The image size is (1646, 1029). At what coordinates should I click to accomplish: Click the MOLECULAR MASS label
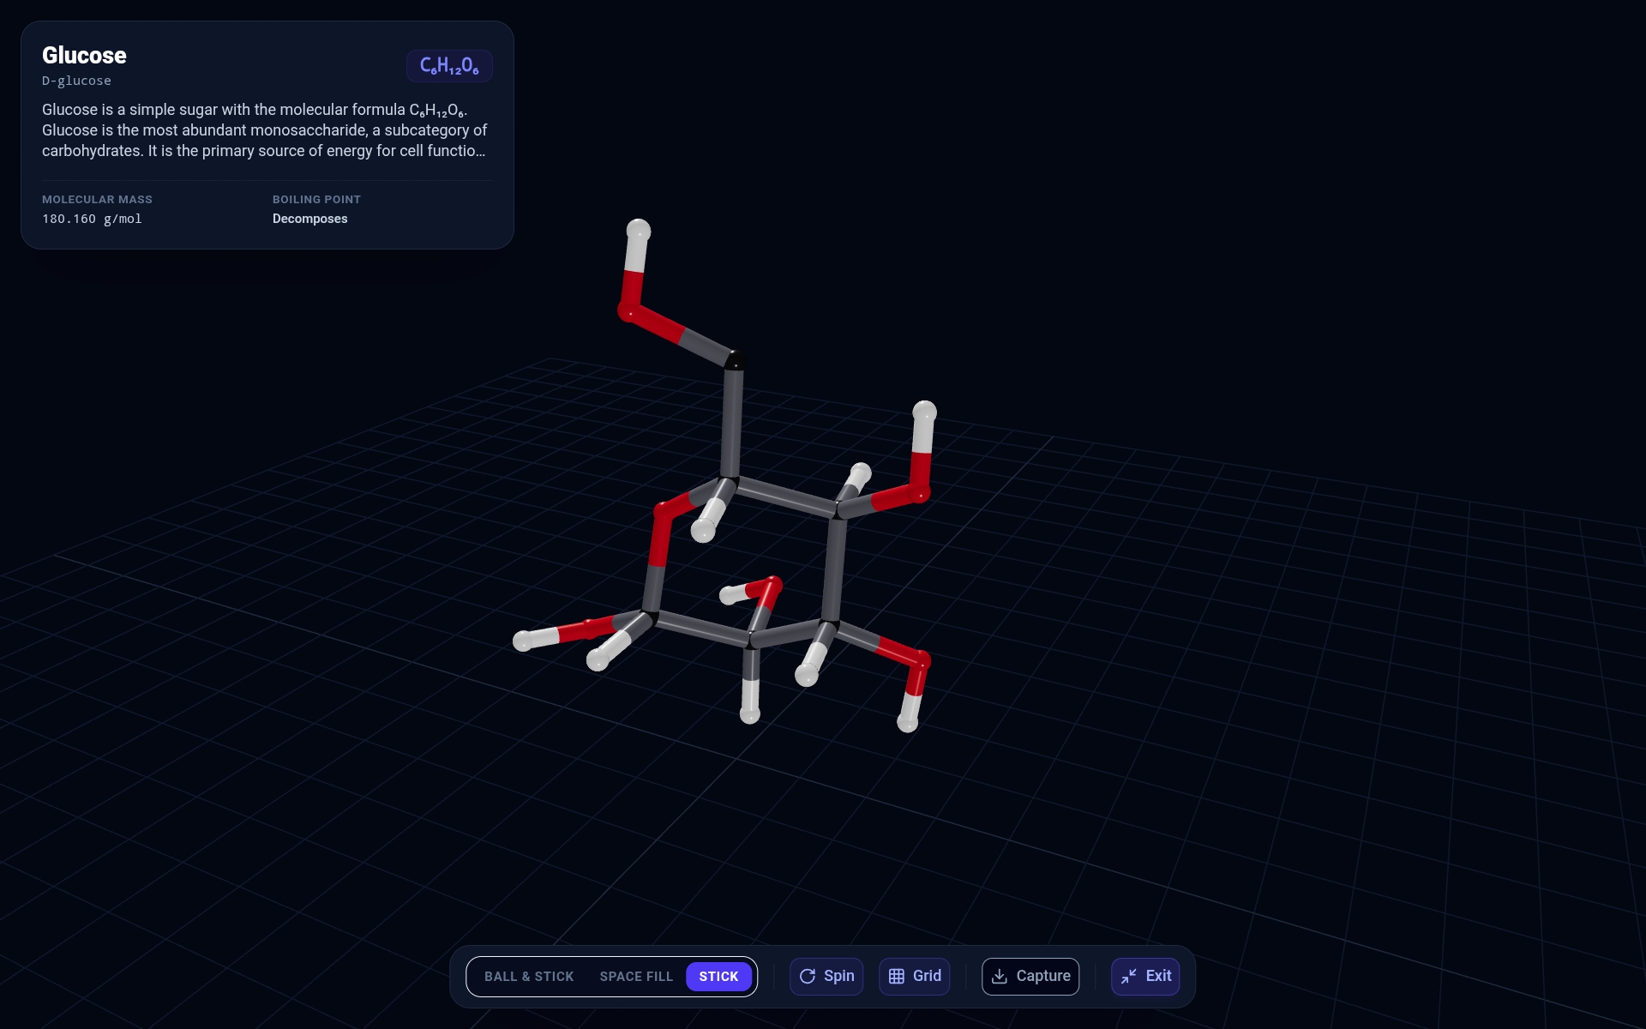(97, 200)
